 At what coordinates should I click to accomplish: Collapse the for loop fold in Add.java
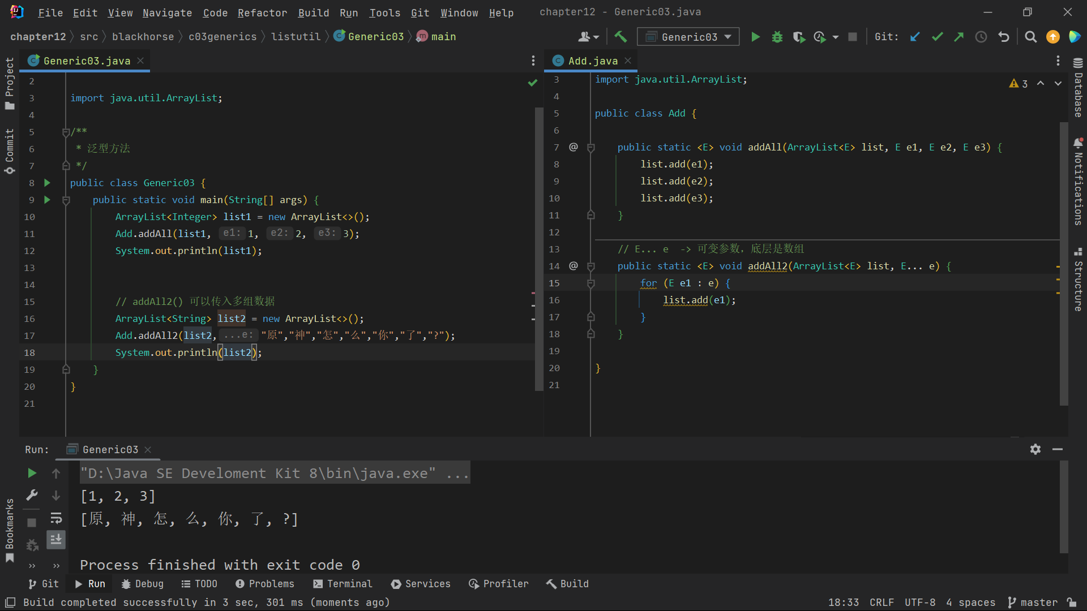590,283
